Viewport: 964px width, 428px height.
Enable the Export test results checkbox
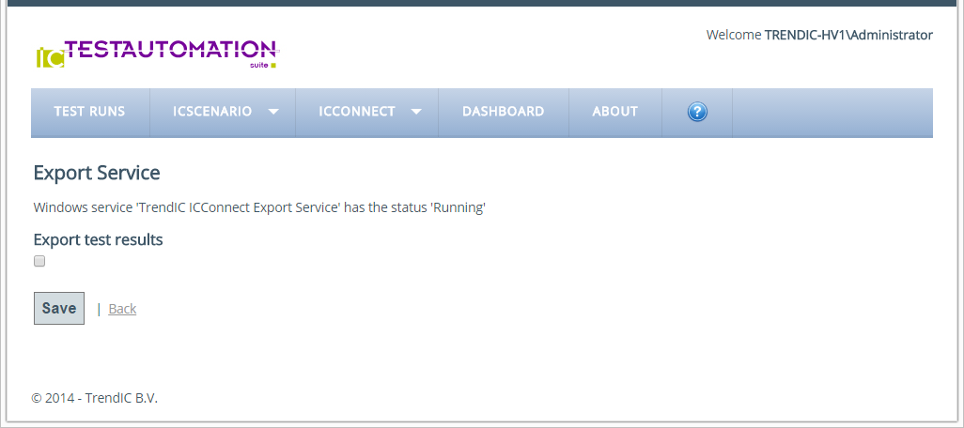39,262
